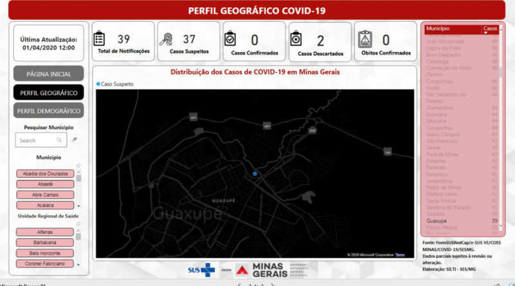This screenshot has width=515, height=286.
Task: Click down arrow of Município slicer list
Action: 79,206
